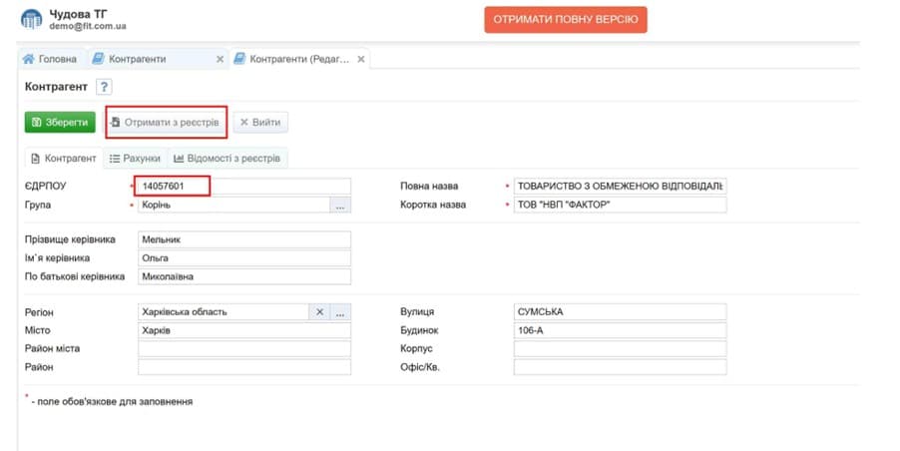Click the Регіон field showing Харківська область
The height and width of the screenshot is (451, 900).
tap(224, 312)
